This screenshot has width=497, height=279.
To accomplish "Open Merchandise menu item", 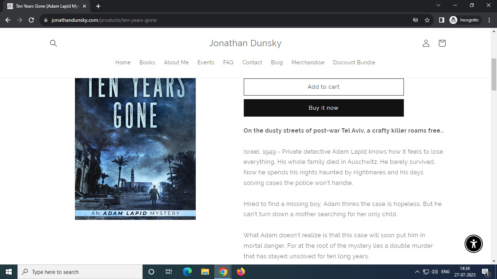I will pos(308,62).
